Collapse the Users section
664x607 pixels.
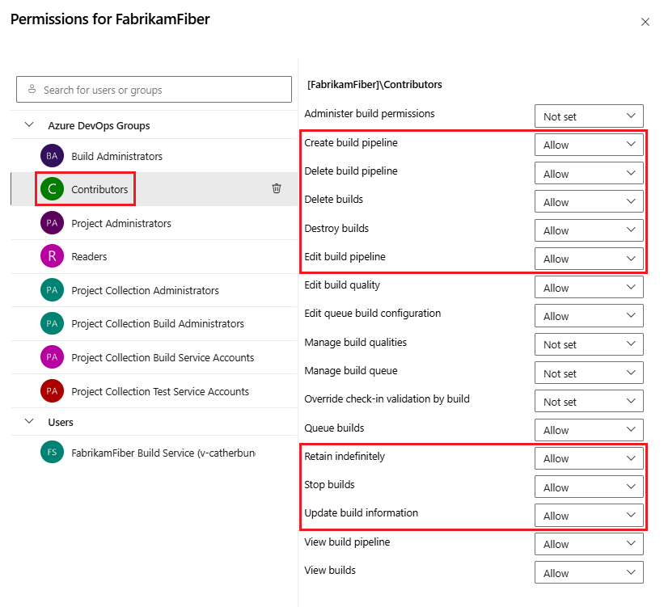point(29,421)
